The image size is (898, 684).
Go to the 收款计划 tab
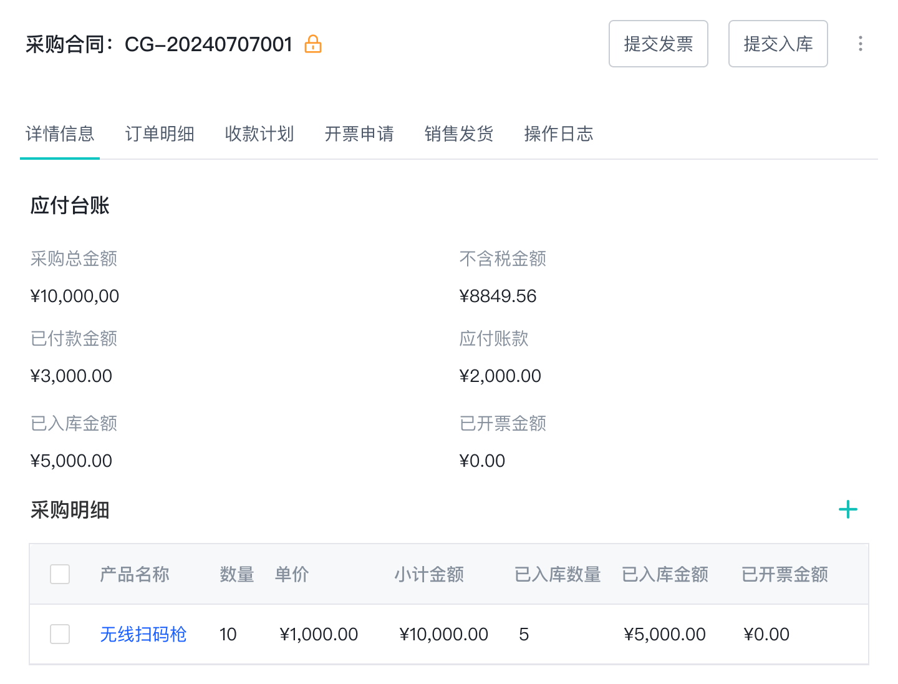pos(259,134)
